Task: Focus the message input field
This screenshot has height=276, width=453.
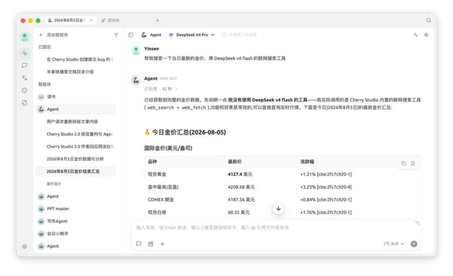Action: (276, 228)
